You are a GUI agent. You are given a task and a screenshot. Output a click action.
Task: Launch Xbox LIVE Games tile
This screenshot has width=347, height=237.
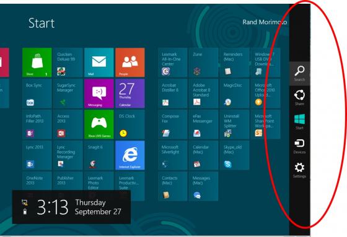coord(99,124)
